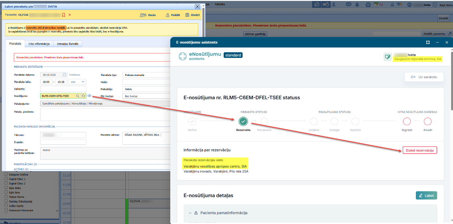Open the Pēc kvotas dropdown
The width and height of the screenshot is (453, 224).
pyautogui.click(x=146, y=96)
